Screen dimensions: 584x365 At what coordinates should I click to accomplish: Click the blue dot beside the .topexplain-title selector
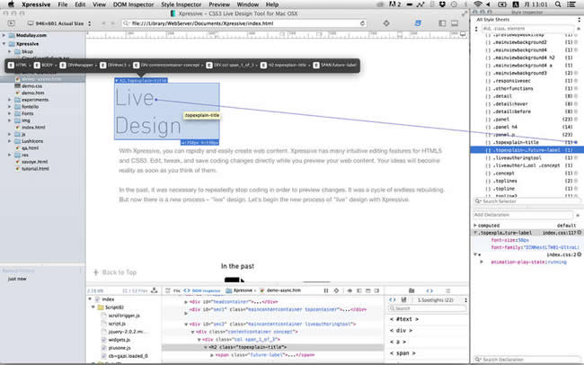pyautogui.click(x=576, y=142)
